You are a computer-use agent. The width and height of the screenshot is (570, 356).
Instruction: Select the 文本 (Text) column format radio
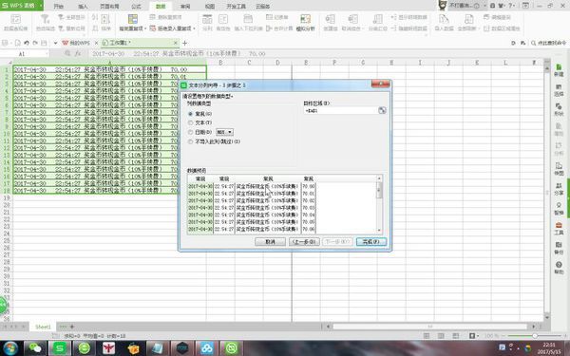(191, 123)
